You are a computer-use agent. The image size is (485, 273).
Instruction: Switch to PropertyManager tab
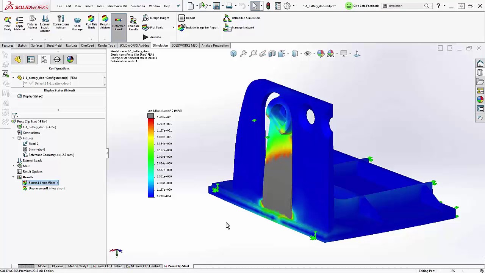tap(31, 60)
